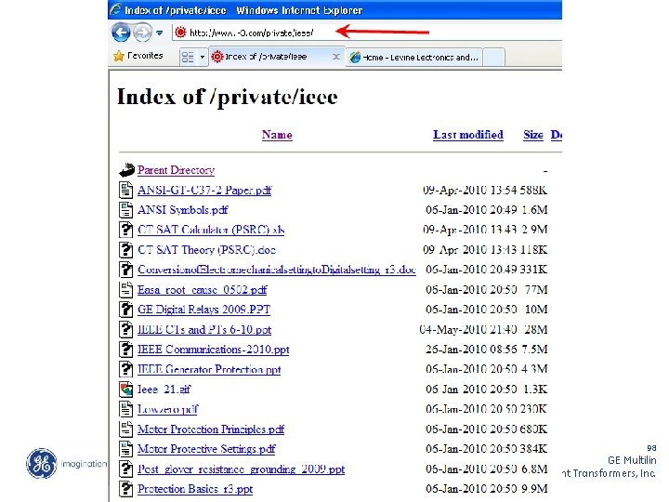This screenshot has width=669, height=502.
Task: Sort listing by Last modified header
Action: point(468,135)
